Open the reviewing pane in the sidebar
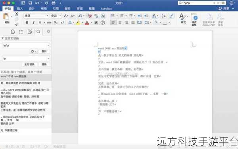This screenshot has width=238, height=149. [30, 32]
